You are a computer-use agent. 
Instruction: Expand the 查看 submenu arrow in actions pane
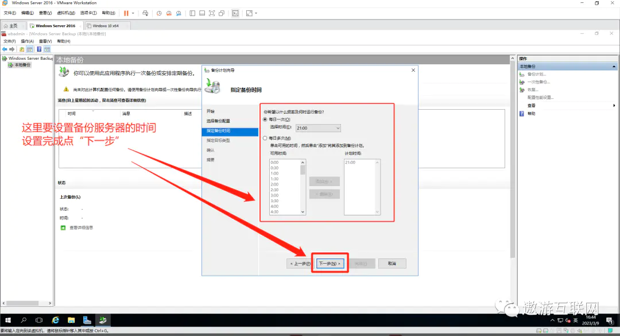pyautogui.click(x=614, y=106)
